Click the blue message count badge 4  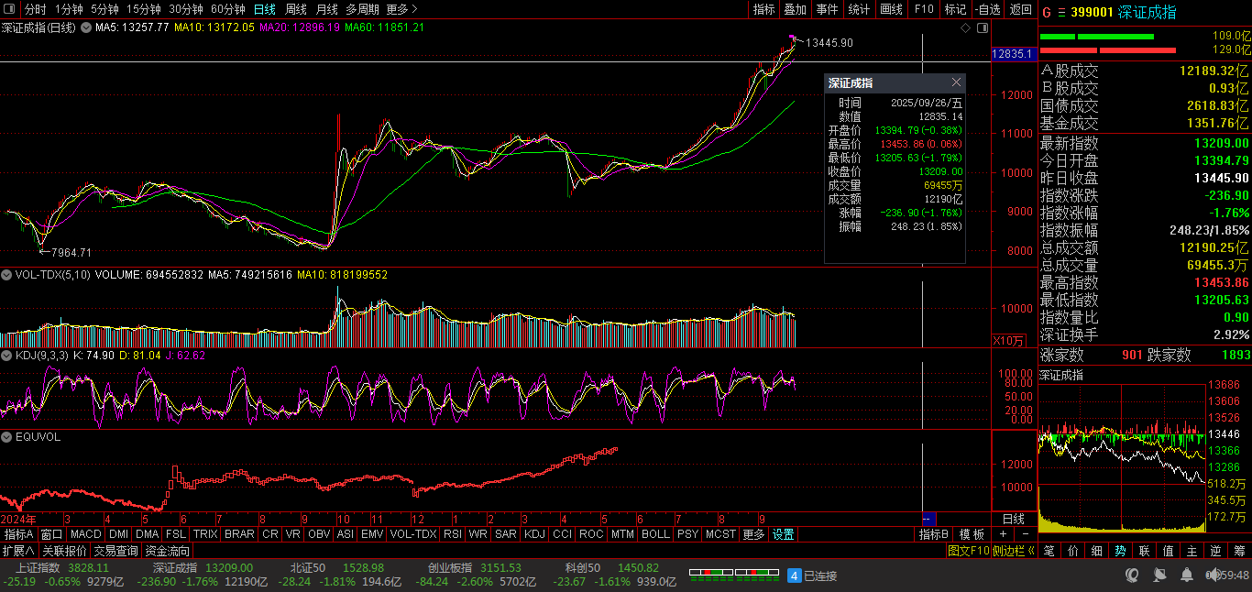(x=795, y=576)
